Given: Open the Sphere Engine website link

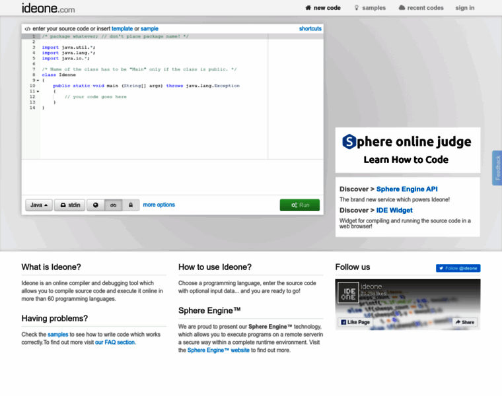Looking at the screenshot, I should 219,350.
